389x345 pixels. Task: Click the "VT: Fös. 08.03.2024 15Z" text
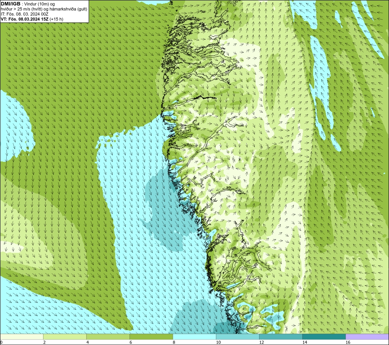(x=25, y=19)
